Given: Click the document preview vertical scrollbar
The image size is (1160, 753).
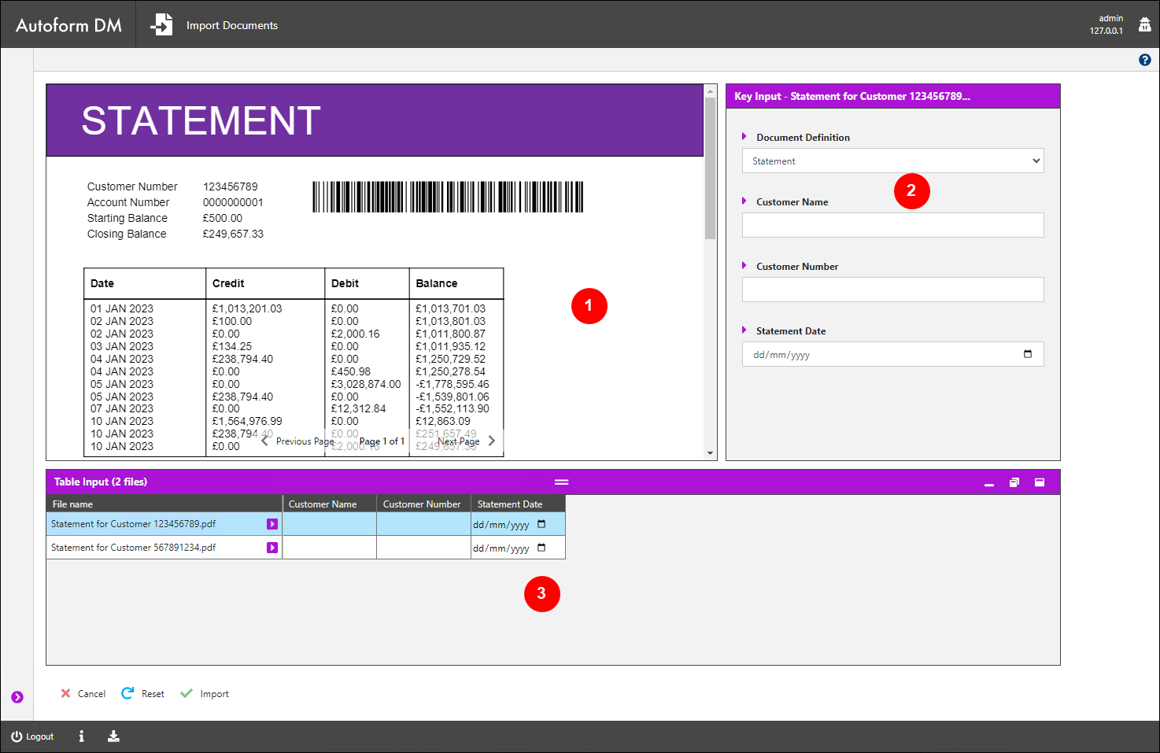Looking at the screenshot, I should [710, 168].
